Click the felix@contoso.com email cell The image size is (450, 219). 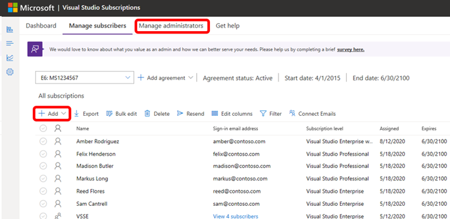[x=236, y=154]
